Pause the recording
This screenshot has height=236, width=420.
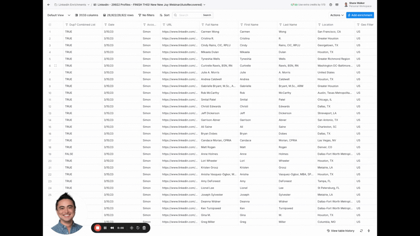point(105,228)
